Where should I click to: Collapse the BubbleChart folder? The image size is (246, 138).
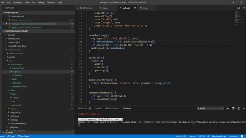[18, 68]
